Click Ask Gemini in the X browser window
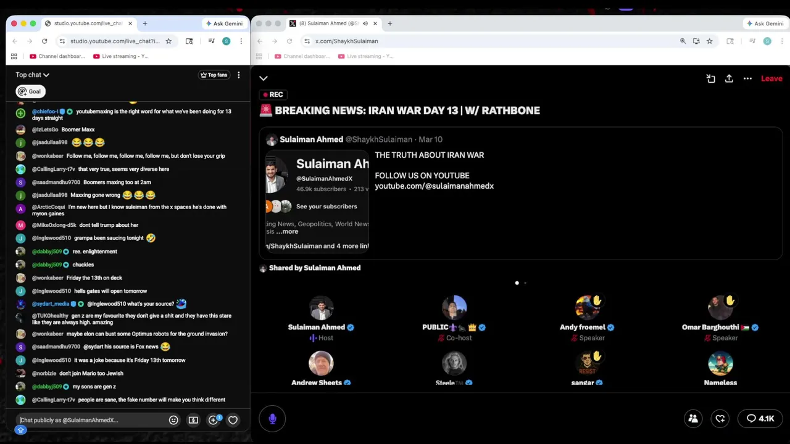 pyautogui.click(x=765, y=23)
